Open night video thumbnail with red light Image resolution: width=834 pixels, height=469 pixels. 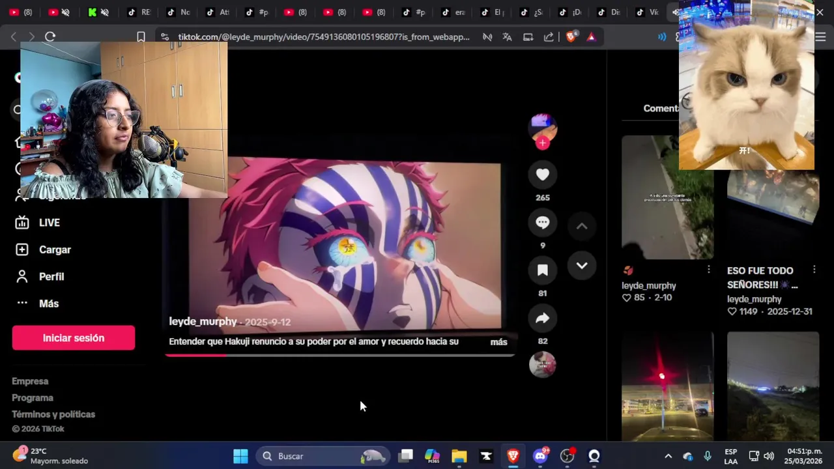tap(667, 386)
